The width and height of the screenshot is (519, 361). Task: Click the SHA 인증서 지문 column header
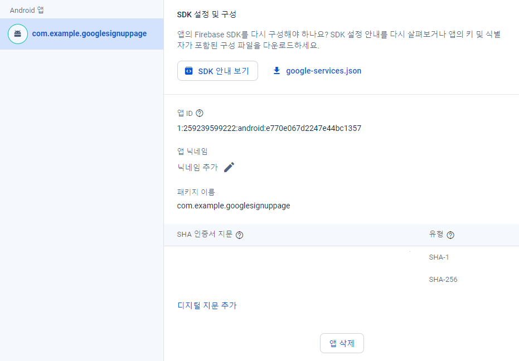(x=205, y=235)
